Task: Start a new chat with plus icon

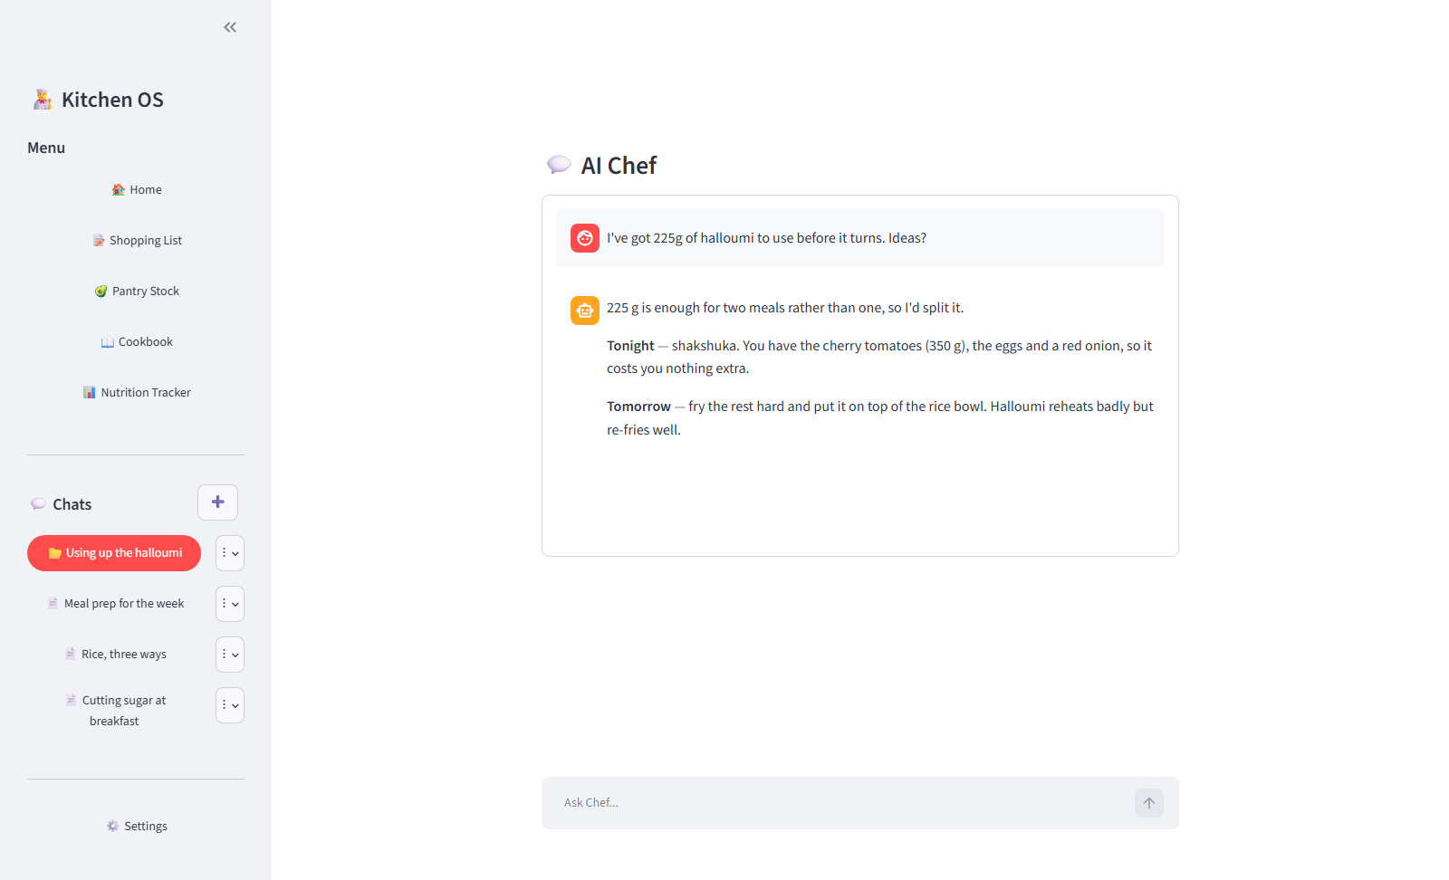Action: tap(217, 502)
